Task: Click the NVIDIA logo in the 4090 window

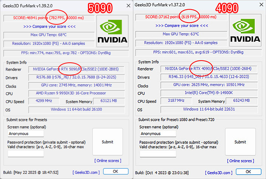Action: (x=245, y=30)
